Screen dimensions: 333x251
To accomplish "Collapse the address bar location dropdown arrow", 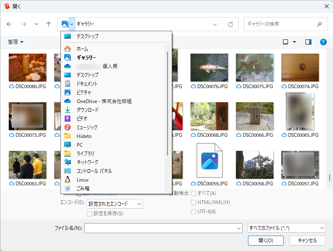I will click(x=72, y=24).
